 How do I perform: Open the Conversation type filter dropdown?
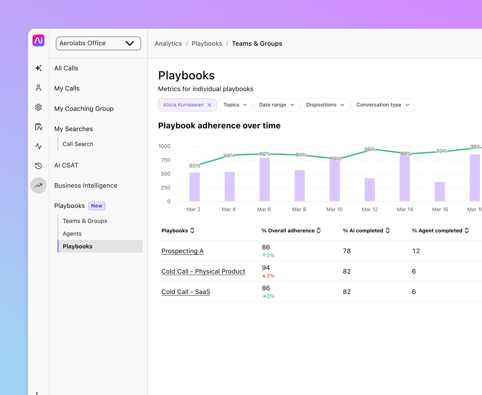[383, 105]
